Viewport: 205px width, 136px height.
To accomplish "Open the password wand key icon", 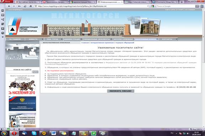I will (x=19, y=6).
